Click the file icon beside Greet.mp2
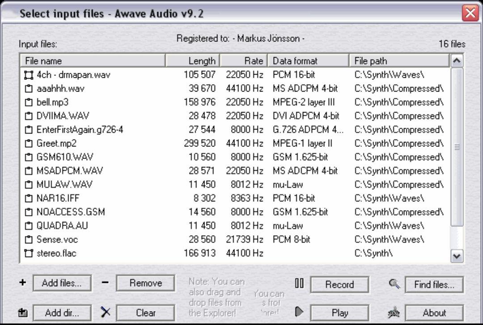The image size is (483, 325). 29,143
